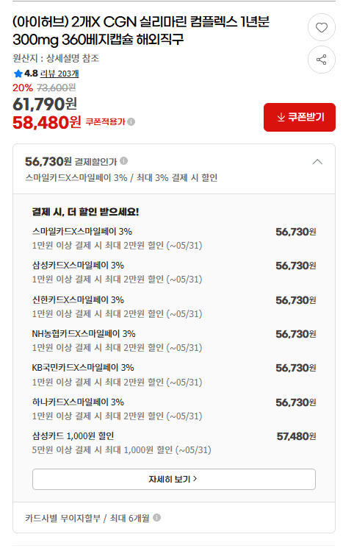The image size is (354, 551).
Task: Select 삼성카드 1,000원 할인 option
Action: click(174, 443)
